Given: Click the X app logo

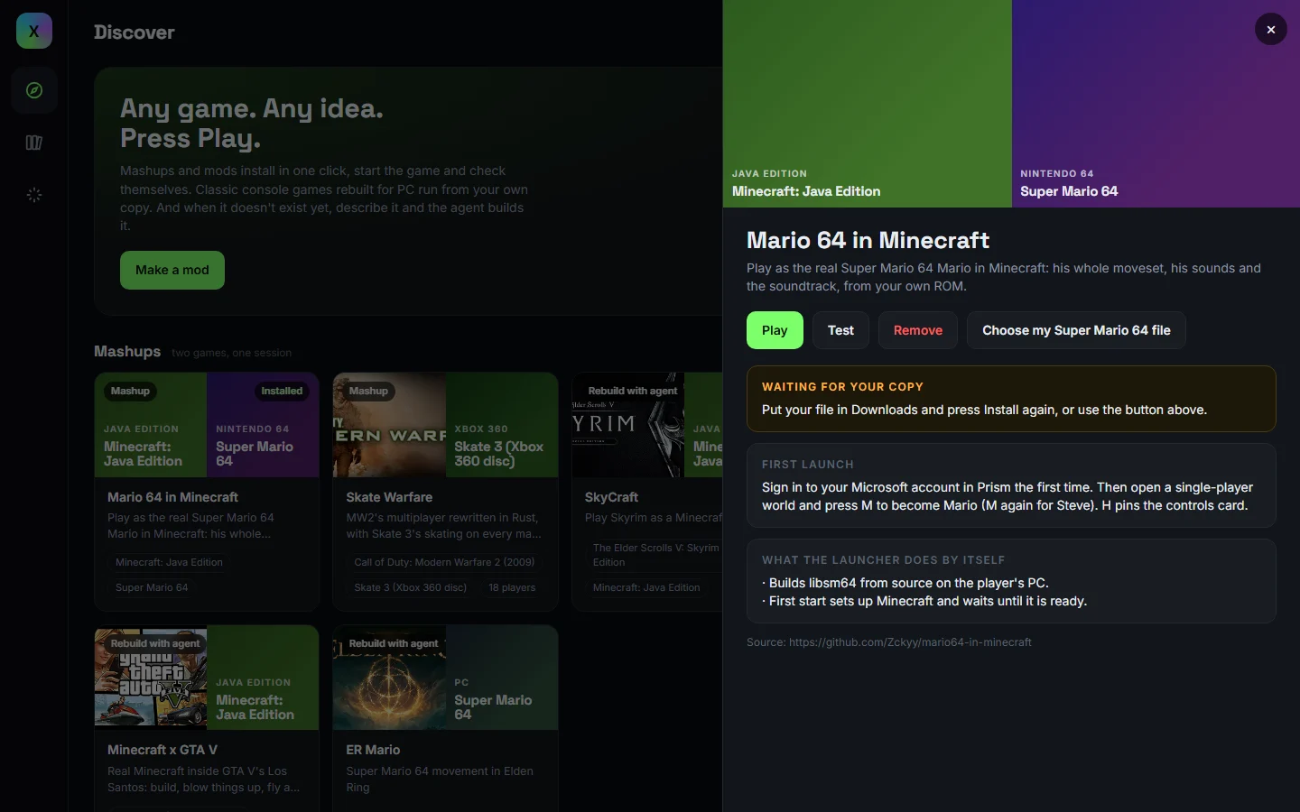Looking at the screenshot, I should [34, 31].
